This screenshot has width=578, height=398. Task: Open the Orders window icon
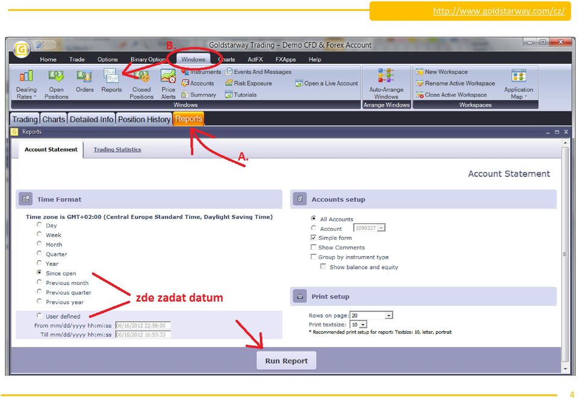coord(84,76)
